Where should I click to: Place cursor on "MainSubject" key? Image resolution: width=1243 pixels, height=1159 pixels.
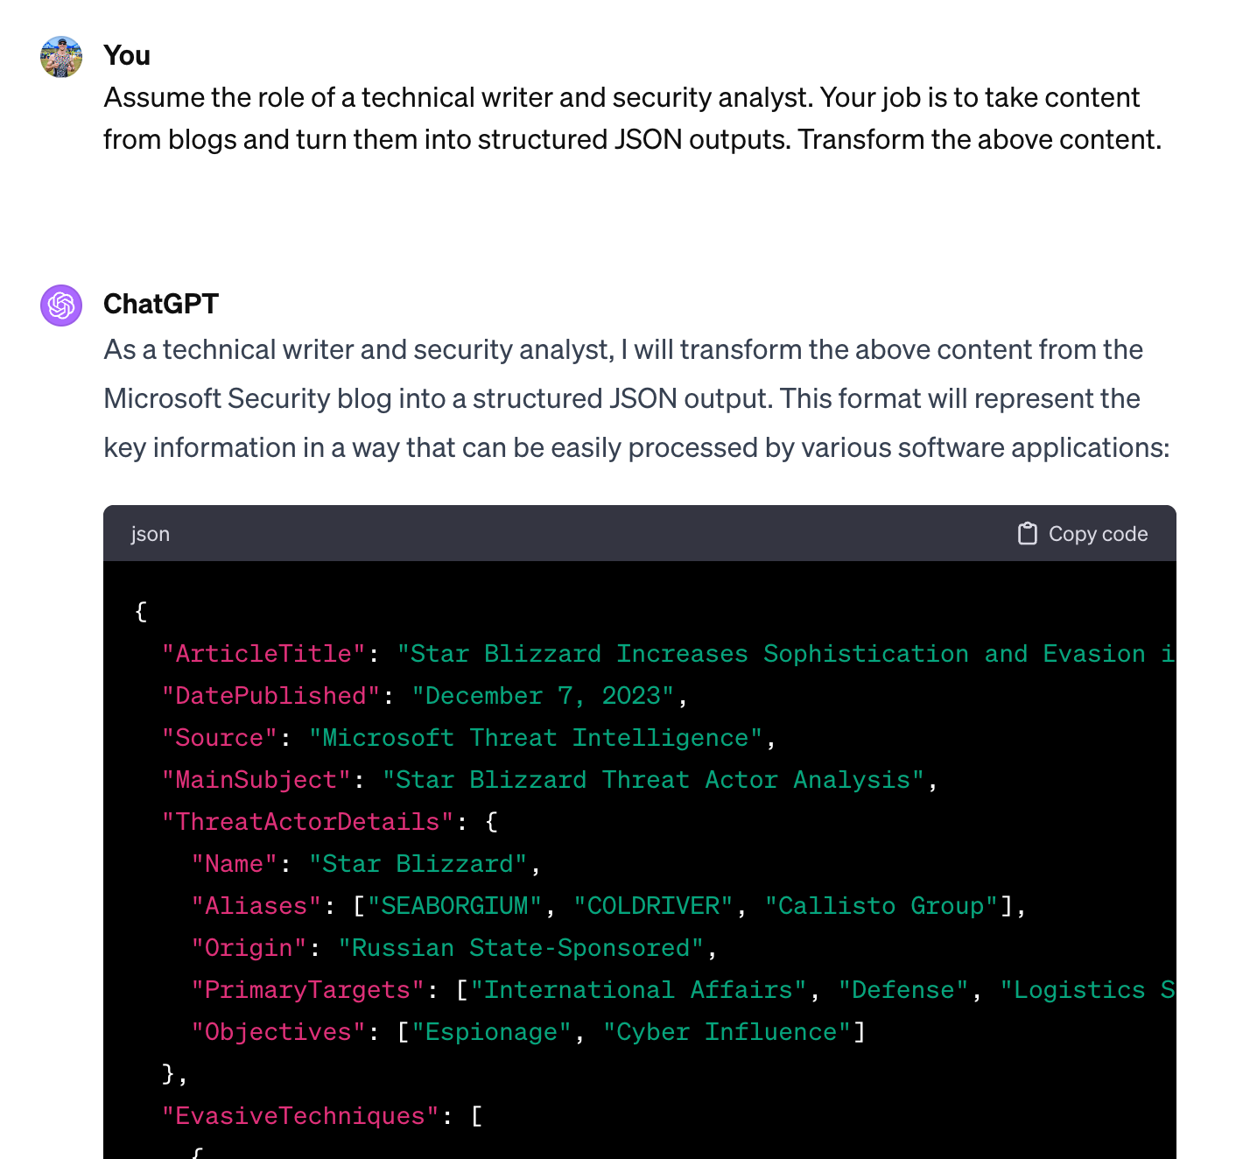click(x=256, y=780)
